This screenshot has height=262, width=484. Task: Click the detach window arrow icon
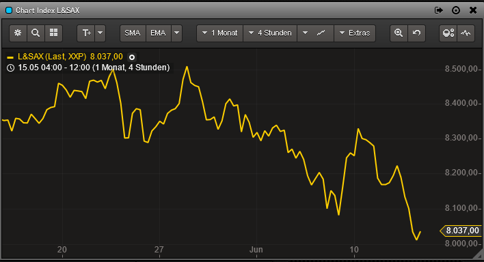point(439,10)
